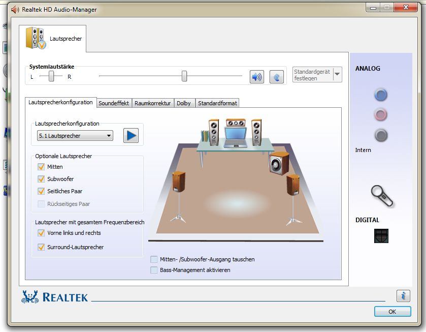The height and width of the screenshot is (332, 426).
Task: Uncheck Vorne links und rechts
Action: (41, 233)
